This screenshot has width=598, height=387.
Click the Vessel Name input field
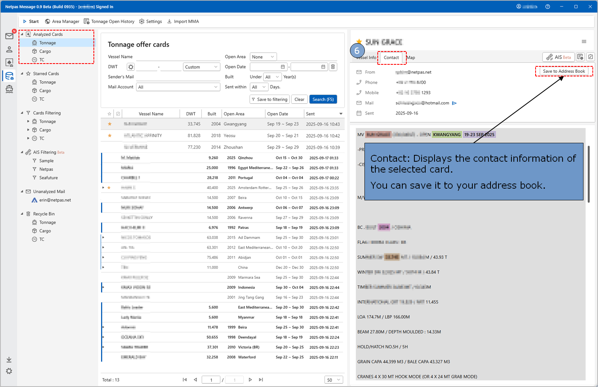tap(177, 57)
